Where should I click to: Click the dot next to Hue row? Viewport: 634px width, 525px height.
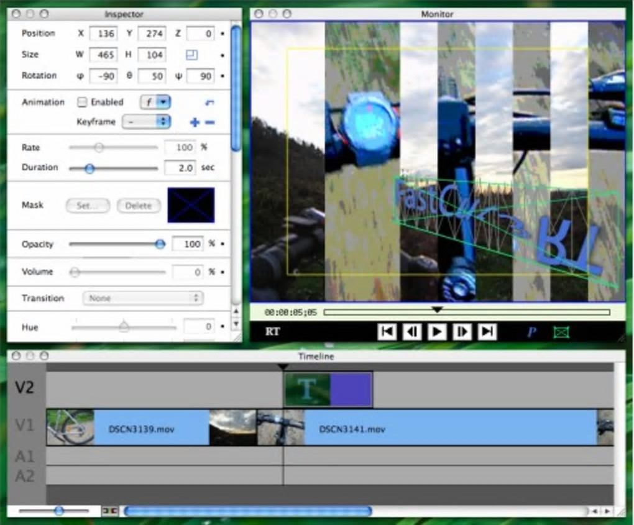coord(223,326)
